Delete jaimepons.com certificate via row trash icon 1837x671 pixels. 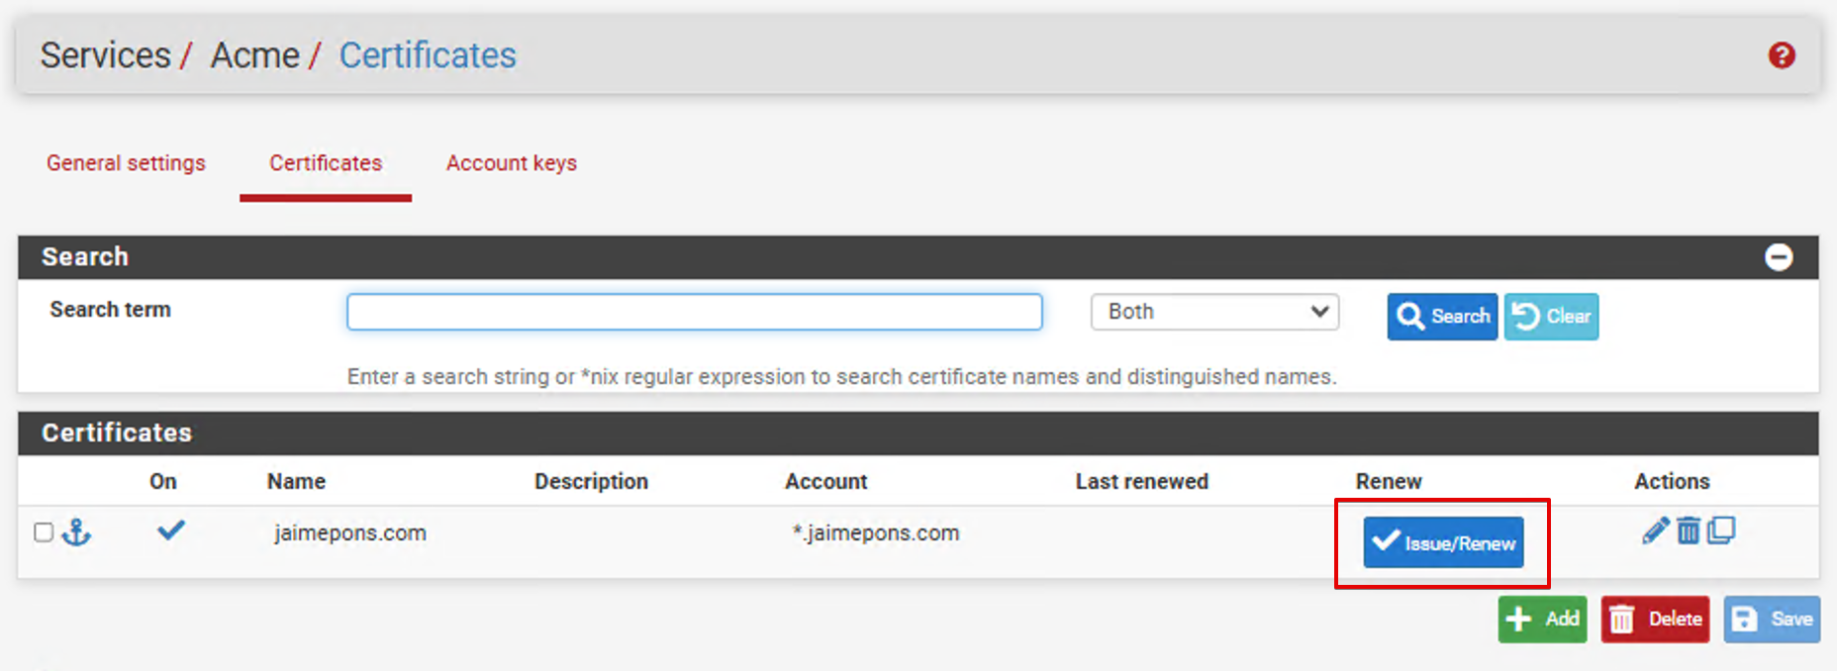[x=1688, y=531]
